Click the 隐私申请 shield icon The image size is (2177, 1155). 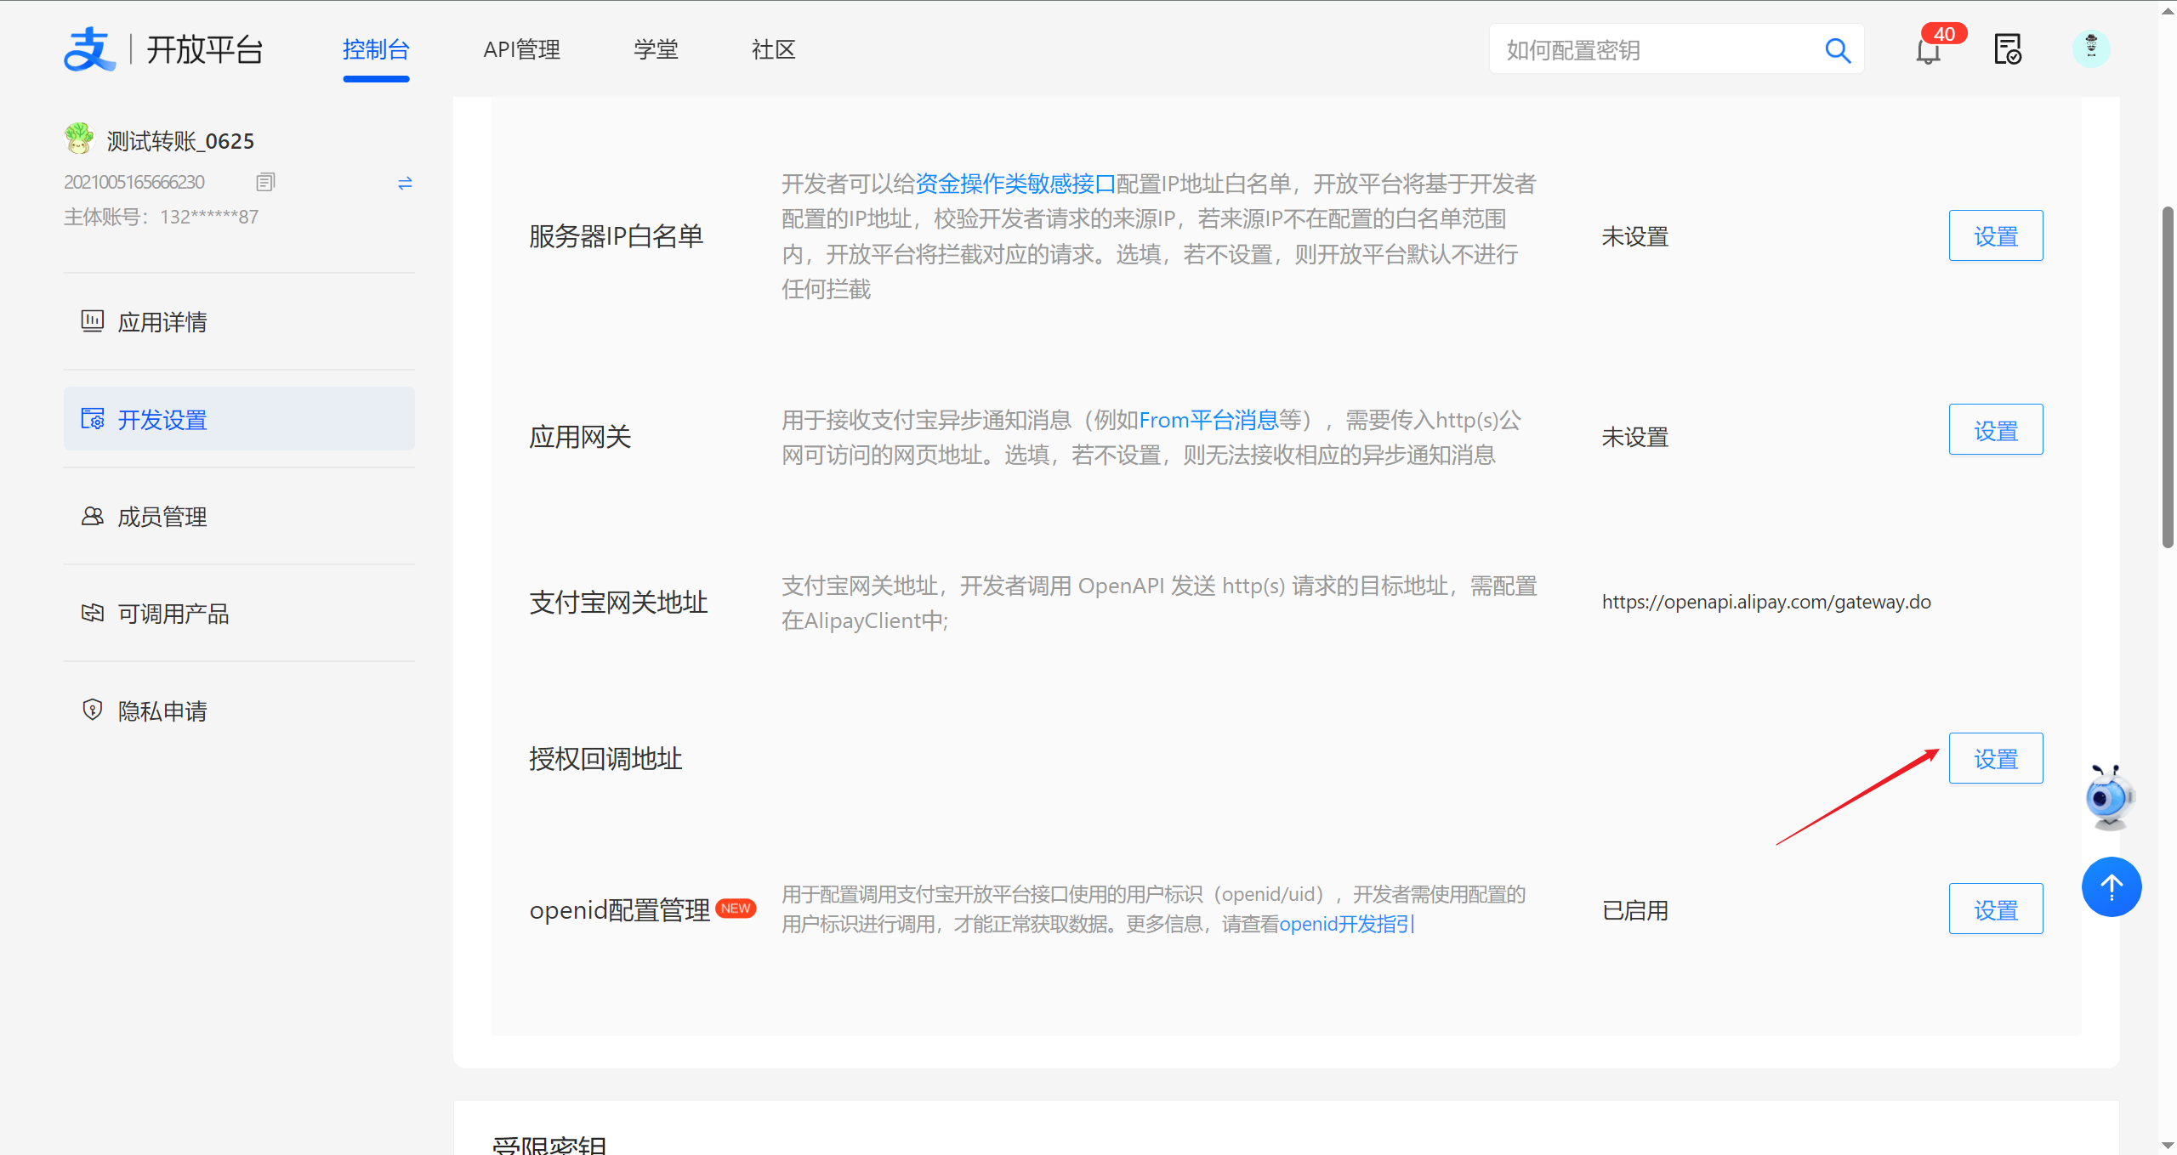pos(93,711)
